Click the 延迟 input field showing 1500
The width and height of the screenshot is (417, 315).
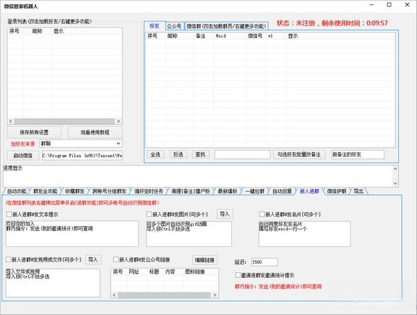click(264, 262)
